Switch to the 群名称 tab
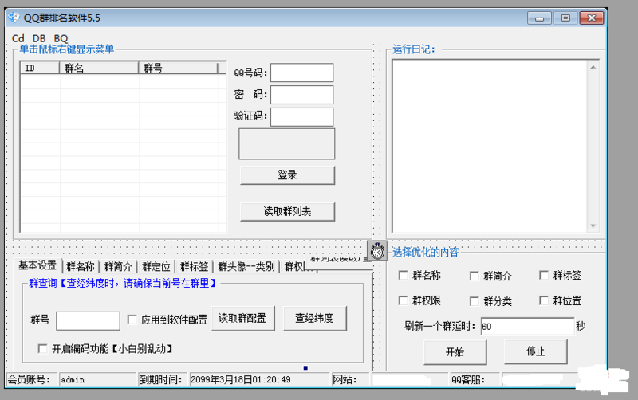The height and width of the screenshot is (400, 638). pyautogui.click(x=81, y=267)
